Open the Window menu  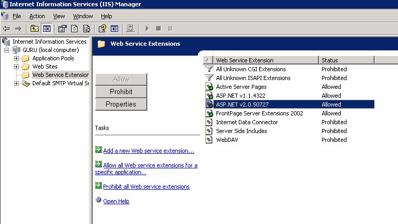pos(83,16)
